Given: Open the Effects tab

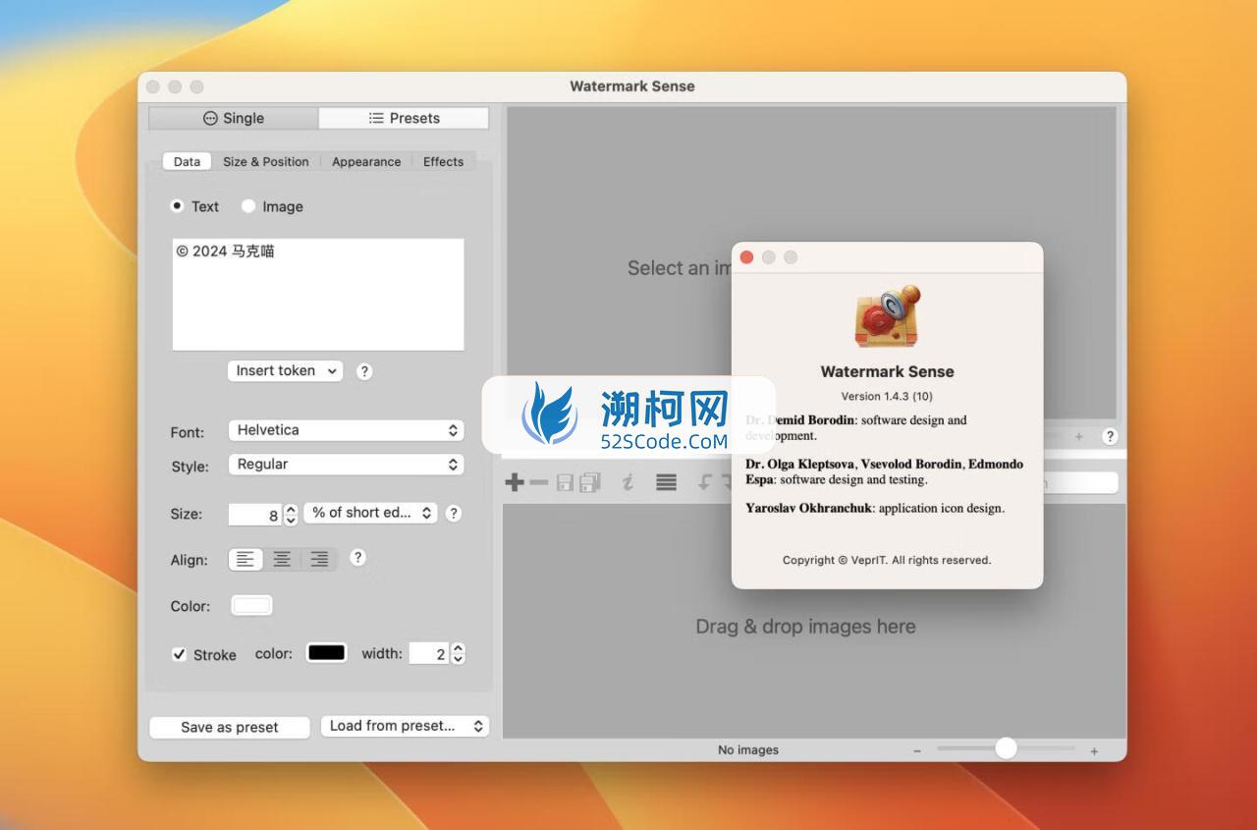Looking at the screenshot, I should tap(443, 162).
